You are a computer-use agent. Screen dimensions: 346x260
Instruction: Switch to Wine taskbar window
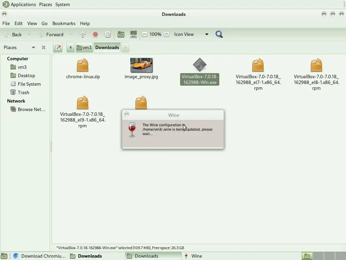[x=193, y=256]
